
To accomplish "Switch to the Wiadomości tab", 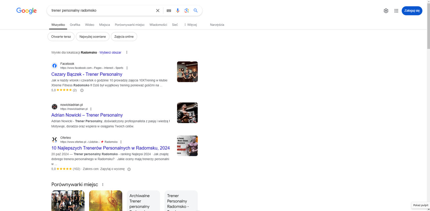I will point(158,25).
